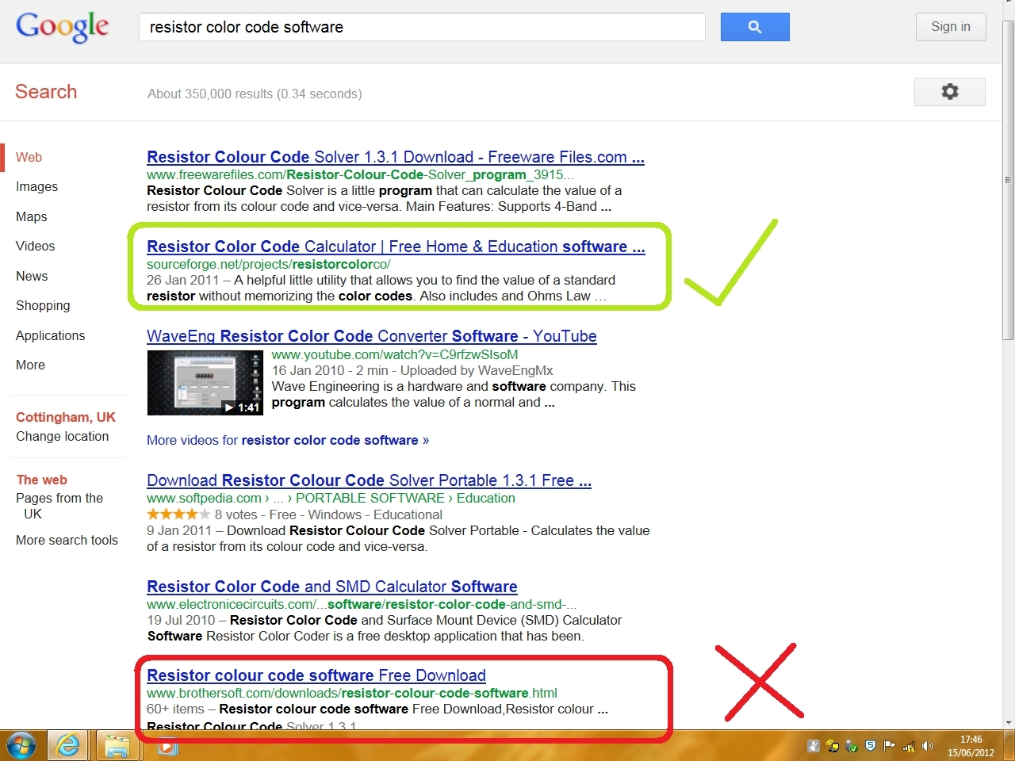
Task: Click the softpedia.com breadcrumb URL
Action: tap(331, 499)
